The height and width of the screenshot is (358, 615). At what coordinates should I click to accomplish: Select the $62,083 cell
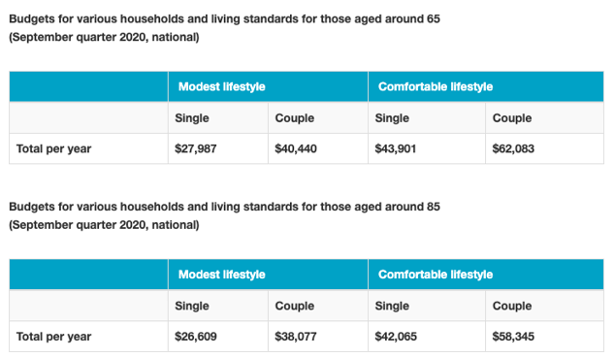tap(545, 148)
